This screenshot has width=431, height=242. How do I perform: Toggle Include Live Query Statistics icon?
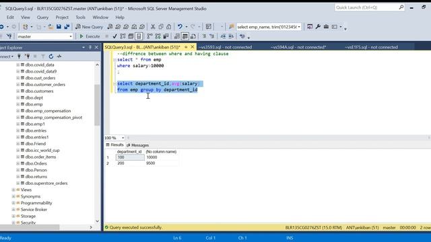[x=158, y=36]
